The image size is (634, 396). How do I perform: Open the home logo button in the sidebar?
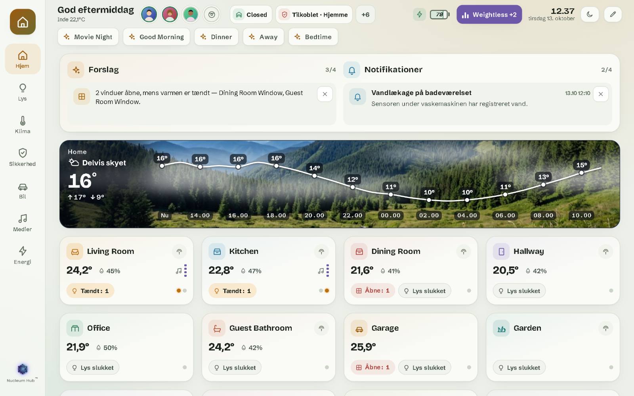coord(23,22)
